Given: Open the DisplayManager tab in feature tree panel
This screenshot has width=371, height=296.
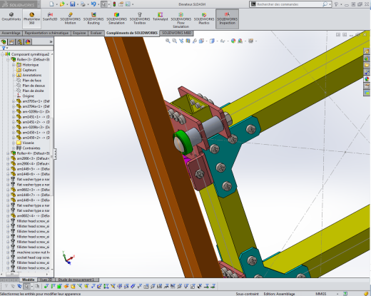Looking at the screenshot, I should [x=28, y=42].
